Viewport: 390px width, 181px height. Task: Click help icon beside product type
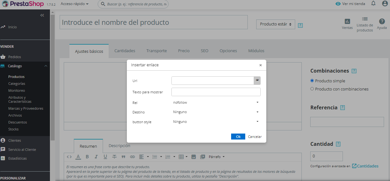click(x=300, y=25)
